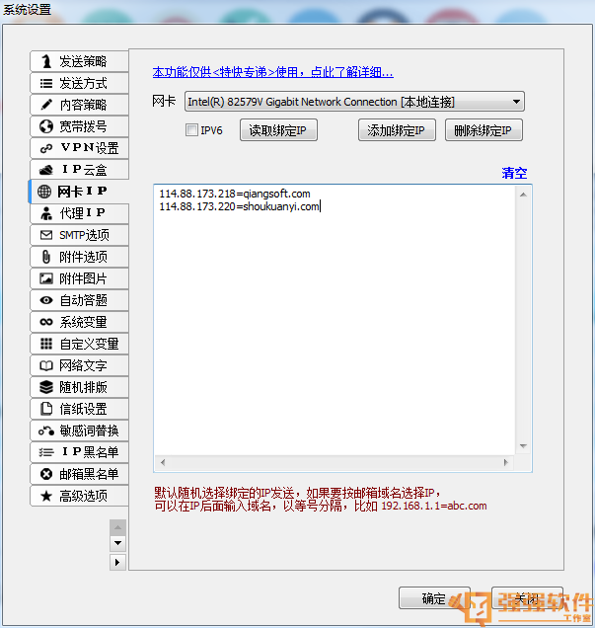
Task: Switch to the 代理IP tab label
Action: (83, 213)
